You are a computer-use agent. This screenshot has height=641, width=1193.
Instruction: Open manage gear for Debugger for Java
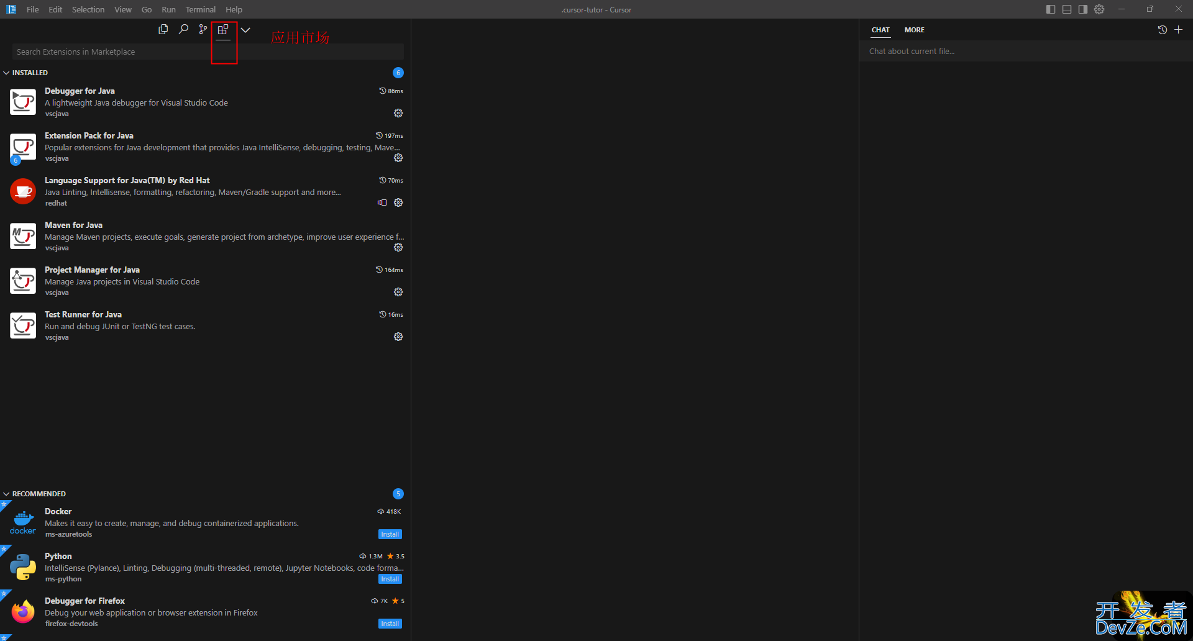[398, 113]
